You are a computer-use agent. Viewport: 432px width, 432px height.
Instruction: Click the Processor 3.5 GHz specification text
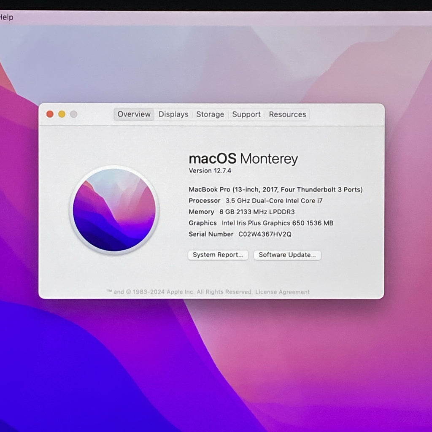255,201
